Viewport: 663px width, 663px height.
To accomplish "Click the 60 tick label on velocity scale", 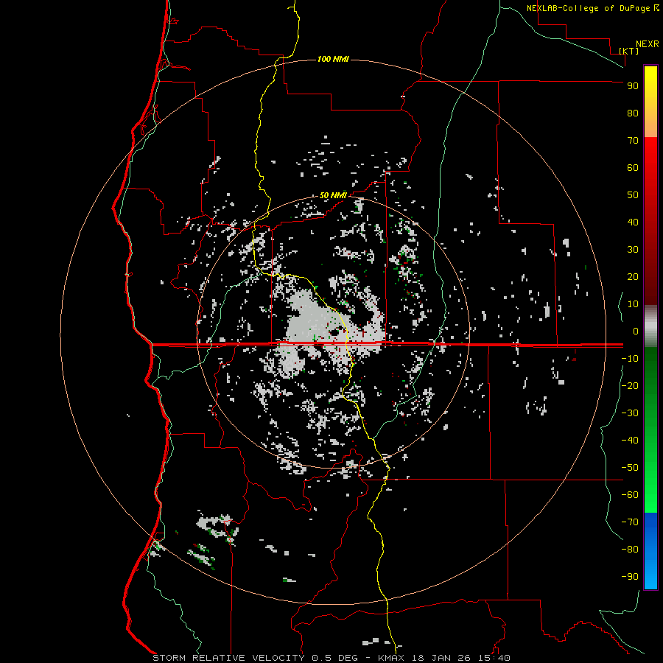I will click(633, 168).
